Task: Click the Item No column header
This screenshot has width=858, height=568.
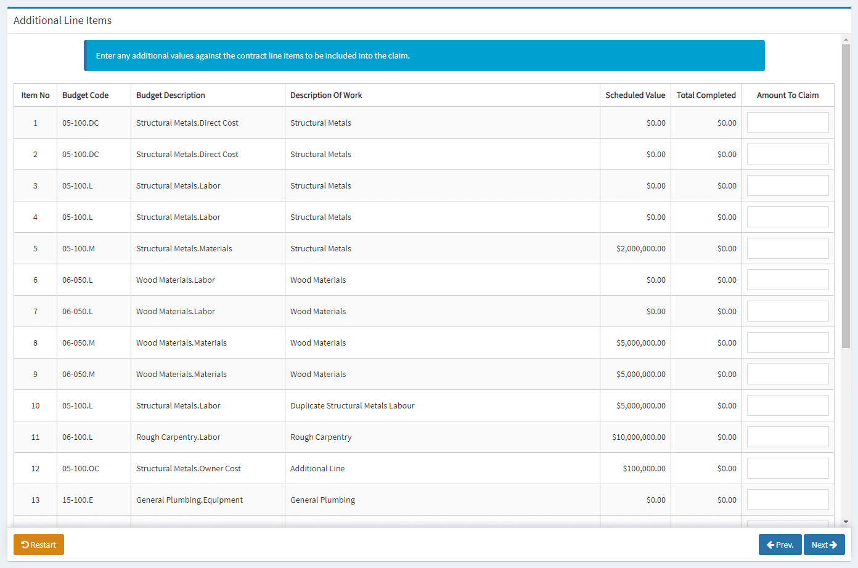Action: click(35, 95)
